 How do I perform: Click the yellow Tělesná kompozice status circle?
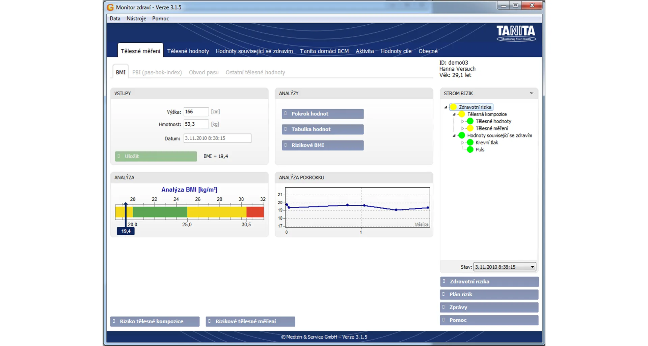pyautogui.click(x=462, y=114)
